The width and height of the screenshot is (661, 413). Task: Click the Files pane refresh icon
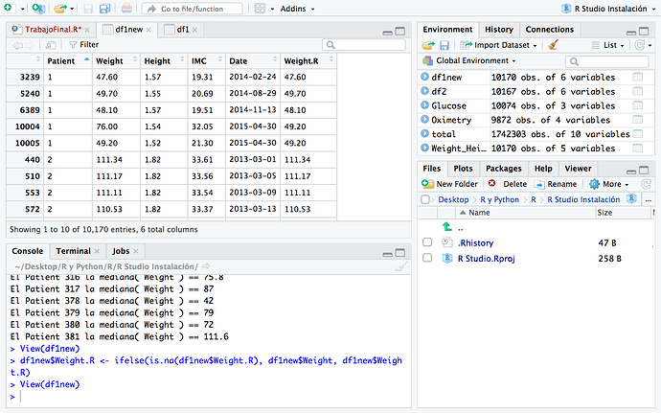click(x=646, y=184)
